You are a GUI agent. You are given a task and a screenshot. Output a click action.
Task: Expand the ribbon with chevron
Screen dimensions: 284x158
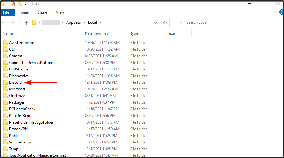[275, 12]
